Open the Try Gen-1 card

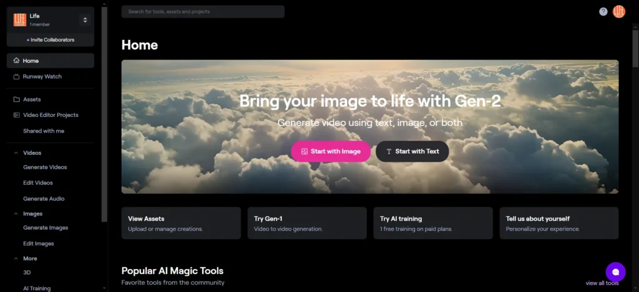point(307,224)
